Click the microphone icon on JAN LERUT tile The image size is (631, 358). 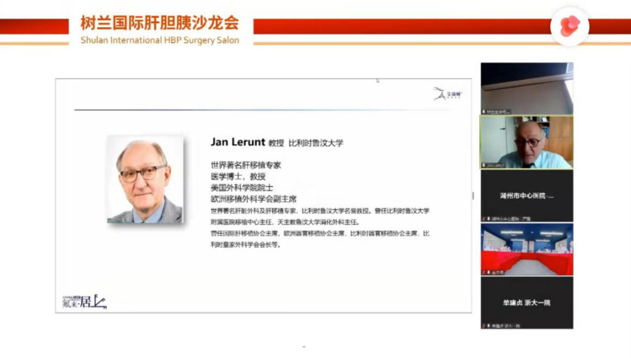pos(484,165)
